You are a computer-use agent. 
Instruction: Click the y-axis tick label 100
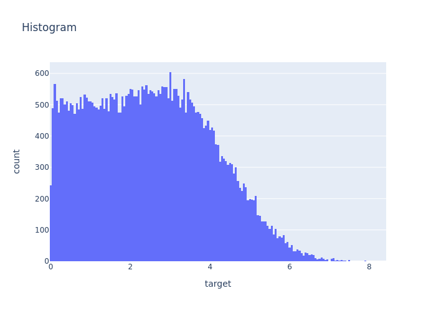point(42,230)
